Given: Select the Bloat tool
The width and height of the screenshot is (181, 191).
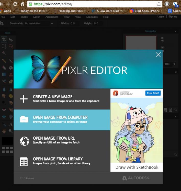Looking at the screenshot, I should click(x=4, y=117).
